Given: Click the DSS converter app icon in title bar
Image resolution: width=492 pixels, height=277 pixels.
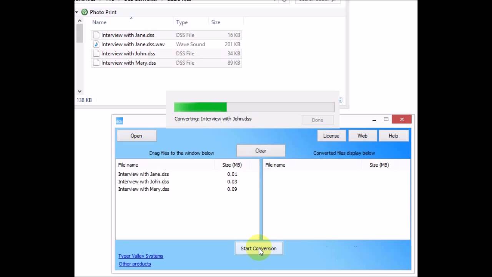Looking at the screenshot, I should pyautogui.click(x=120, y=121).
